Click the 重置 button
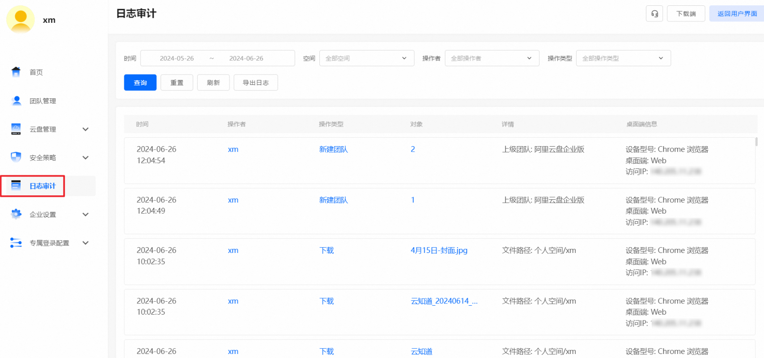The image size is (764, 358). (177, 82)
